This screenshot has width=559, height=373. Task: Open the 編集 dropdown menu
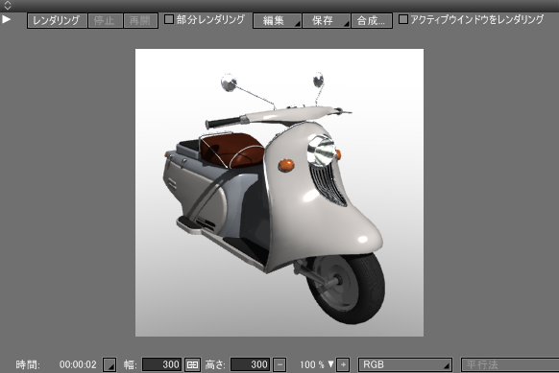point(277,21)
